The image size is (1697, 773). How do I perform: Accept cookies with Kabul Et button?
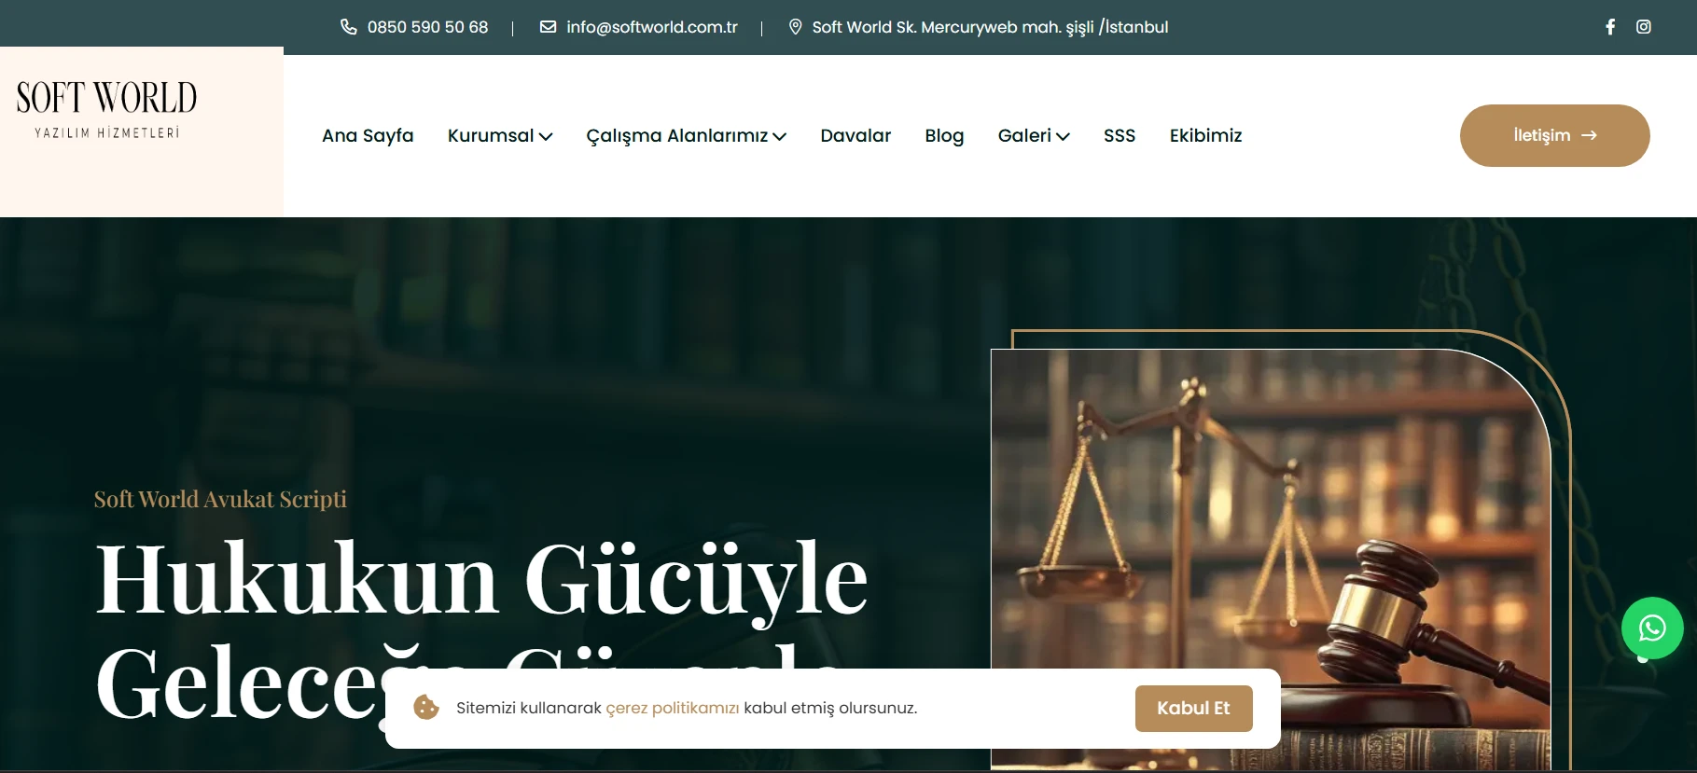click(x=1193, y=709)
